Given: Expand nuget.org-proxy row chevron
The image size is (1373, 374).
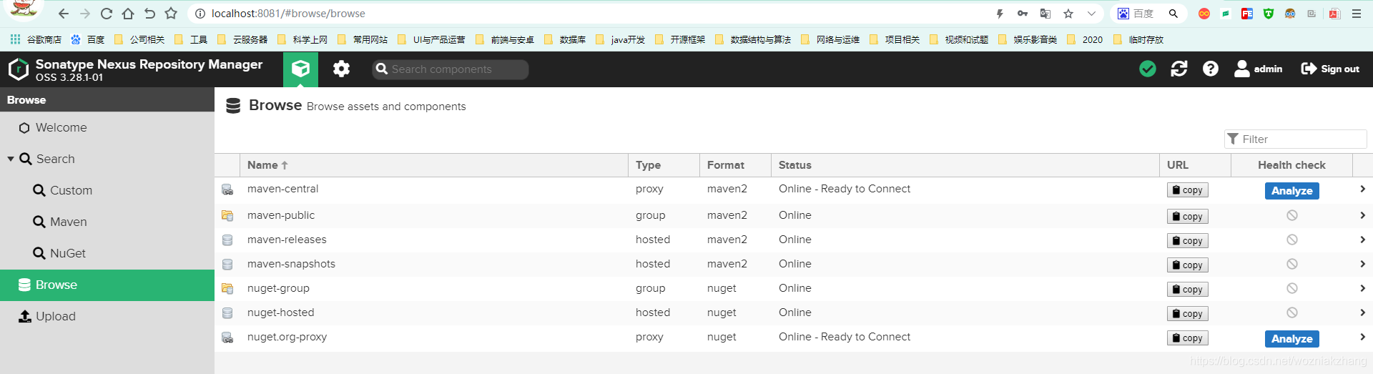Looking at the screenshot, I should (1362, 337).
